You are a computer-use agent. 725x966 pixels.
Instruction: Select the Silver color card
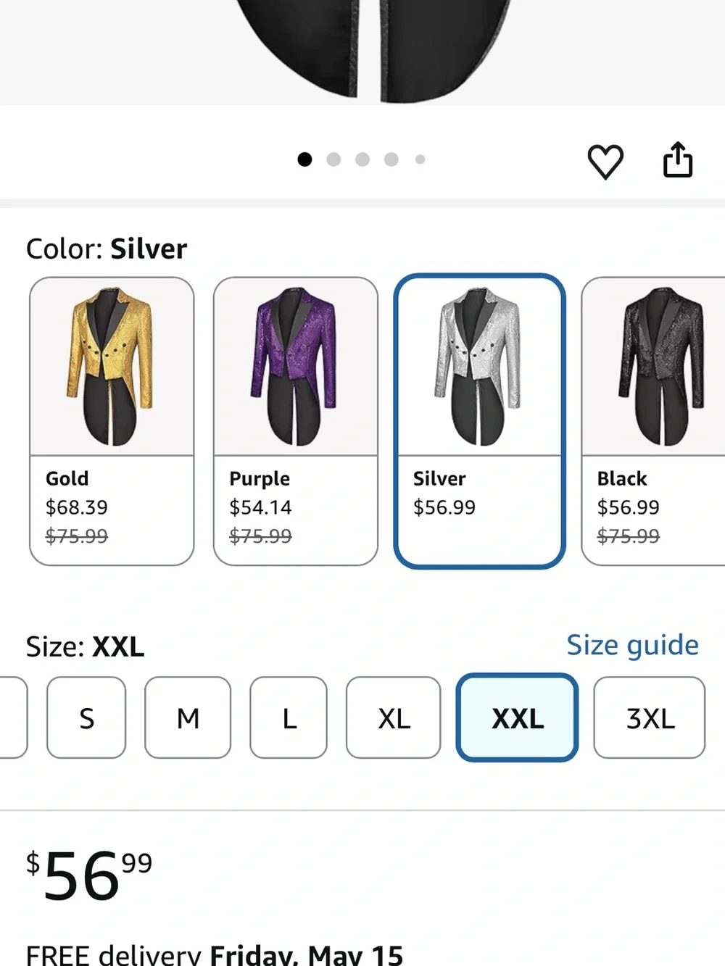pos(479,421)
